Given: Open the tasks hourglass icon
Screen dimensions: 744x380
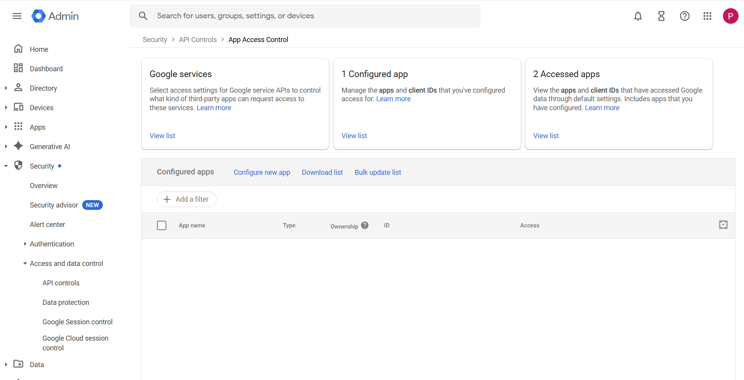Looking at the screenshot, I should (x=661, y=16).
